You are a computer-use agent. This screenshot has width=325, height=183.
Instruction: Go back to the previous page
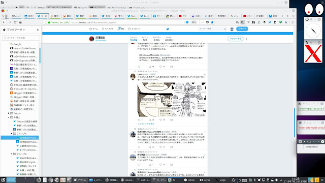pyautogui.click(x=4, y=22)
